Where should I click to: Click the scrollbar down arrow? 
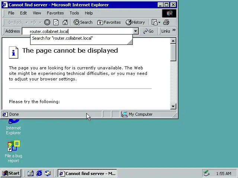point(173,106)
